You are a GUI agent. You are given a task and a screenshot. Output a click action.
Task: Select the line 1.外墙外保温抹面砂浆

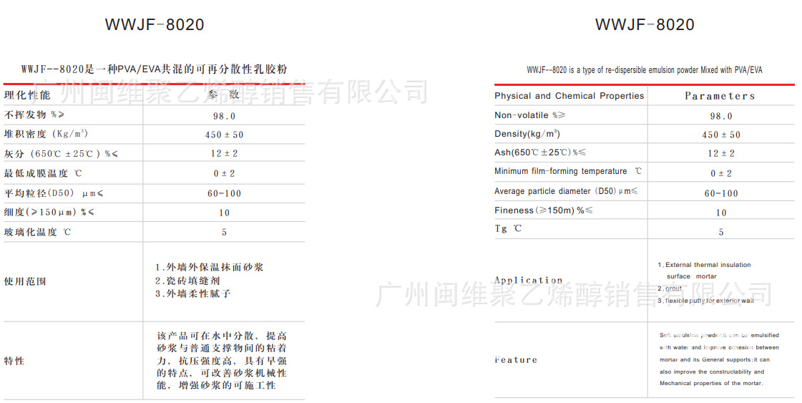point(210,267)
